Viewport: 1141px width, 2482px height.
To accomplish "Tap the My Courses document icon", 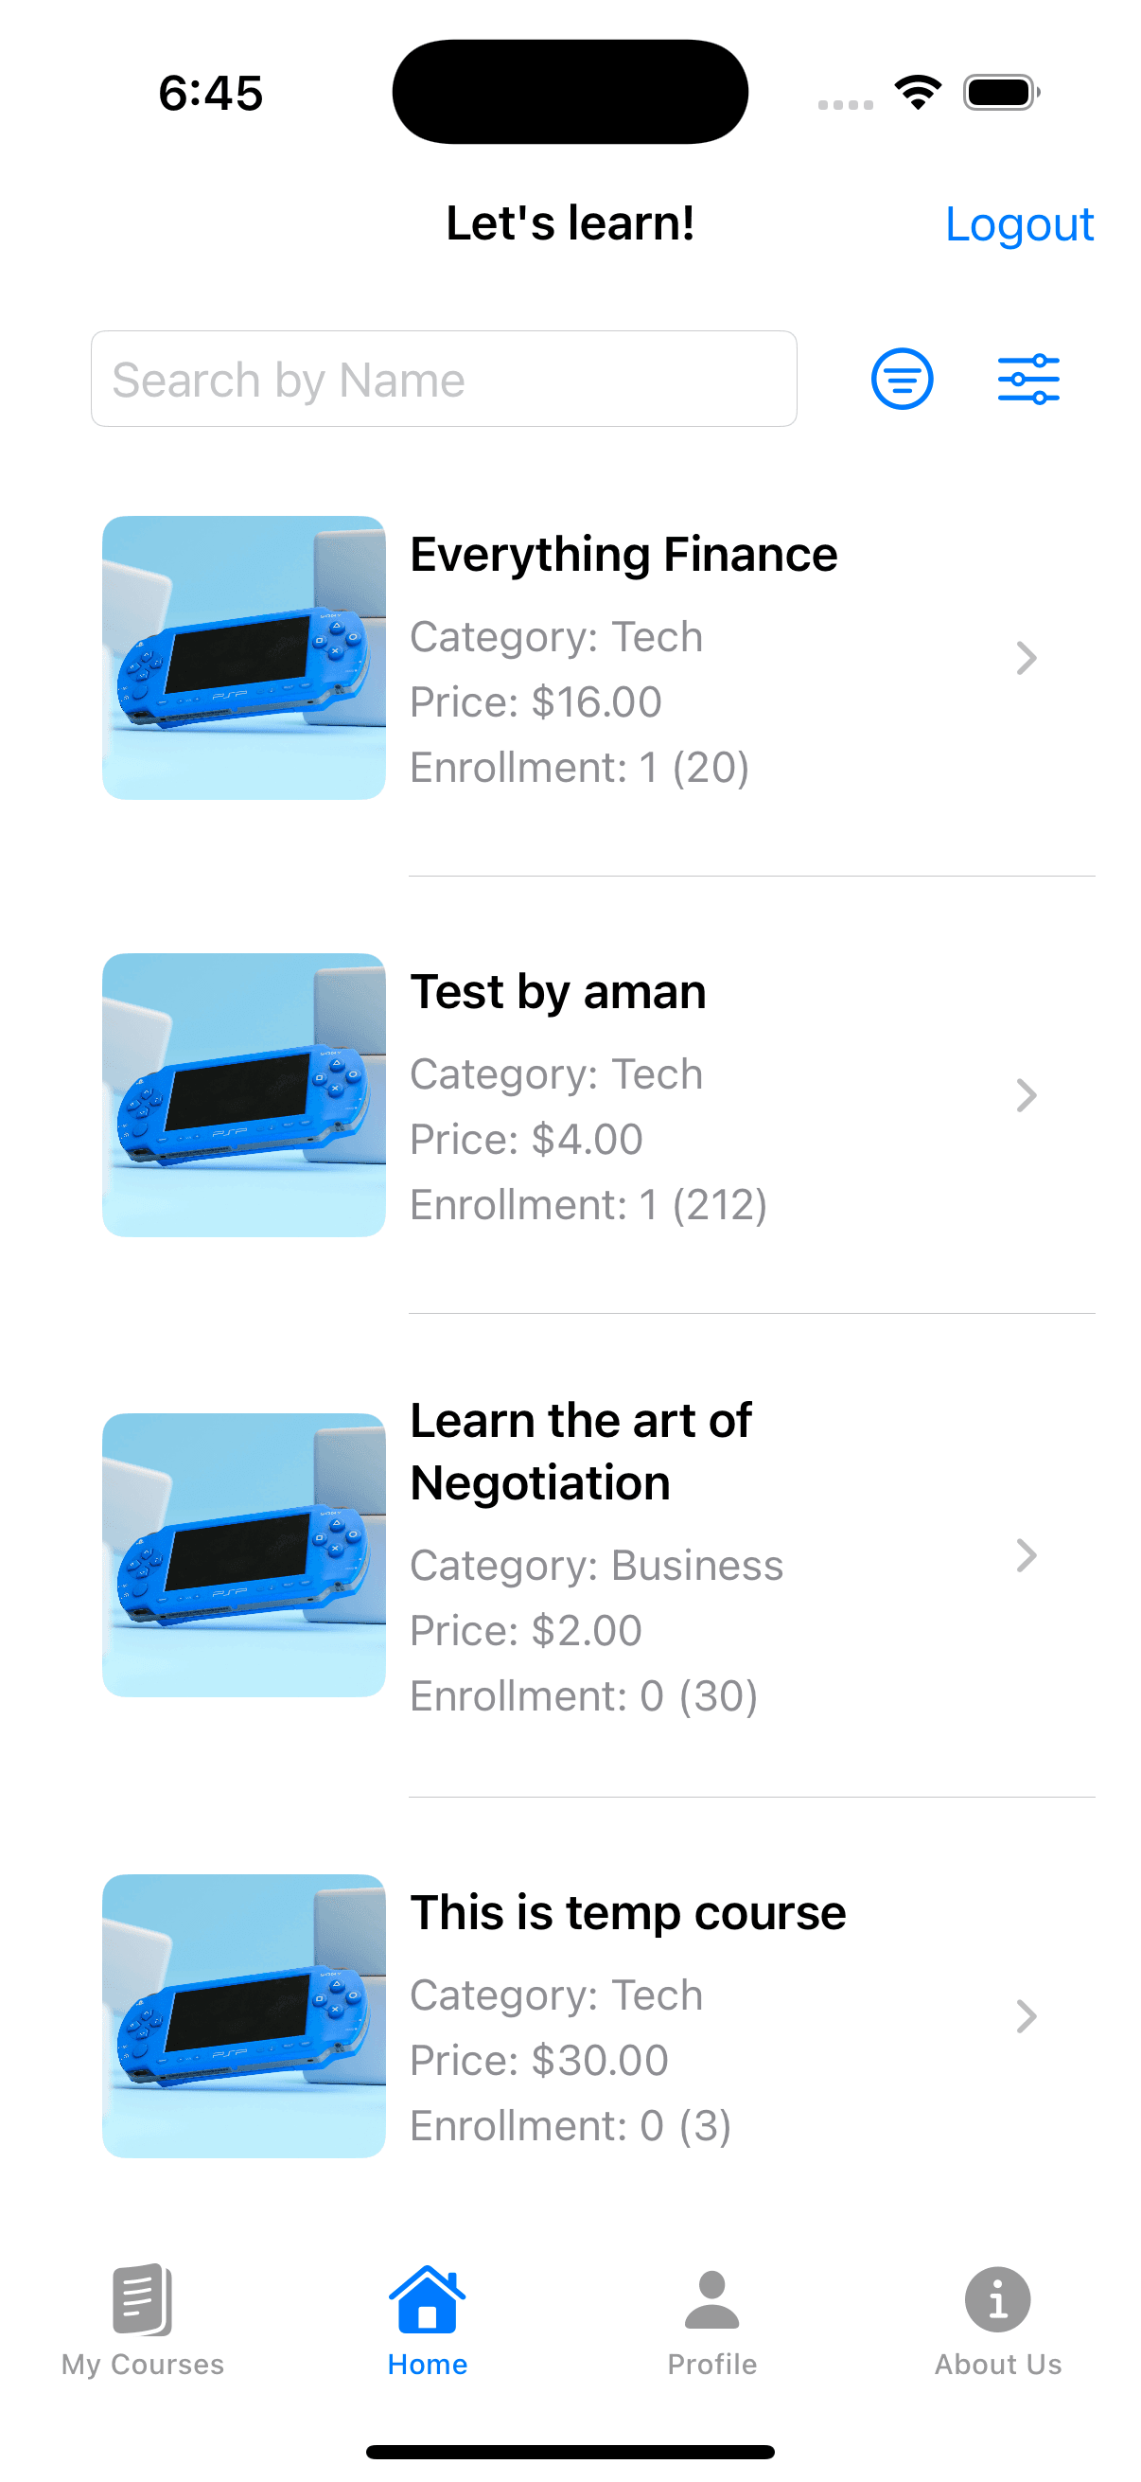I will tap(143, 2299).
